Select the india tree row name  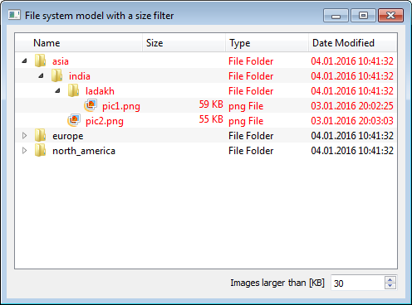point(80,76)
